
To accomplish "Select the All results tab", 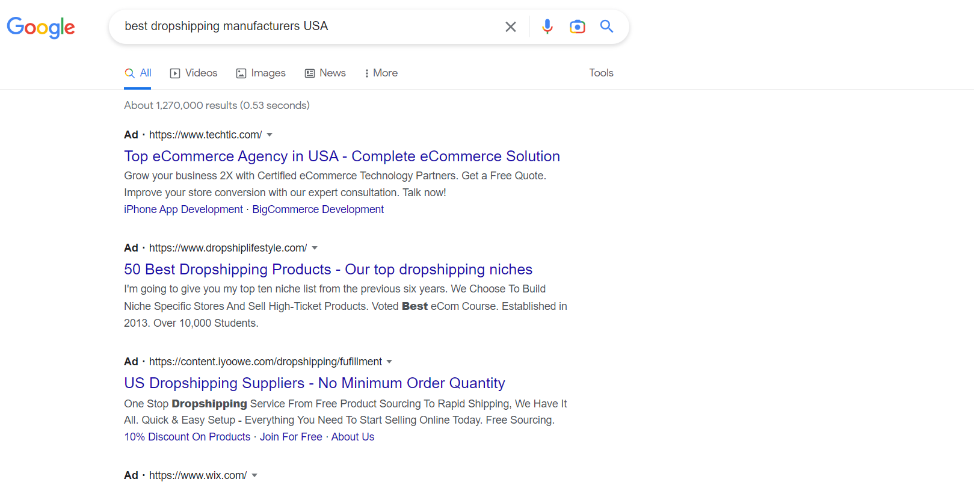I will tap(138, 73).
